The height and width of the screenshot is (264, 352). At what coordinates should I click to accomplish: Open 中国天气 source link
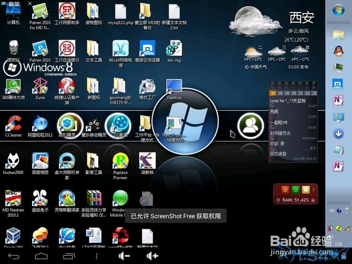pyautogui.click(x=256, y=67)
